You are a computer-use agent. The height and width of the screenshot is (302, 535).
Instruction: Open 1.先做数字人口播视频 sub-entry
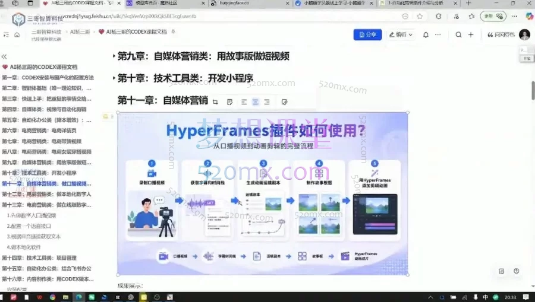pos(32,215)
